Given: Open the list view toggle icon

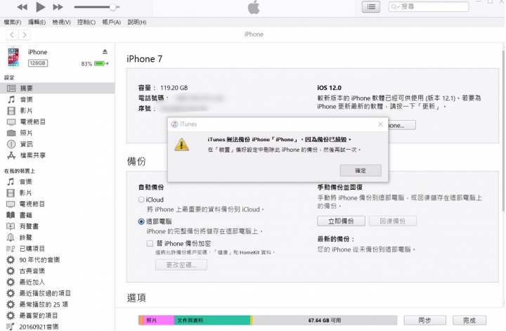Looking at the screenshot, I should (371, 7).
